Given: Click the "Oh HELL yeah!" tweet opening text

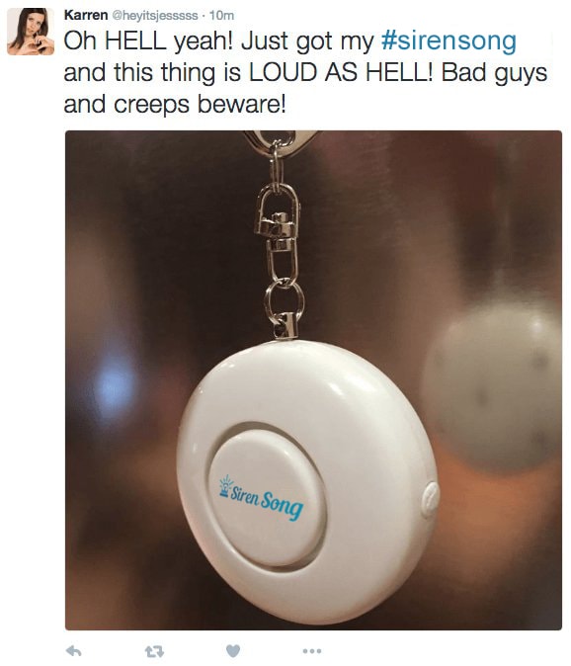Looking at the screenshot, I should 148,42.
